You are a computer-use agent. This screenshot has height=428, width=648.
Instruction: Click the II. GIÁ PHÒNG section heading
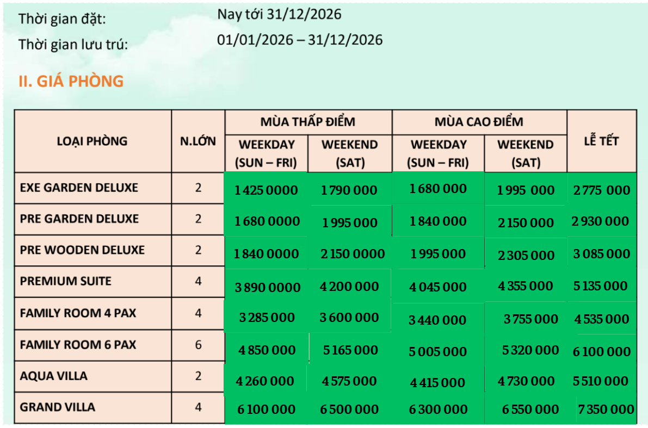tap(71, 81)
